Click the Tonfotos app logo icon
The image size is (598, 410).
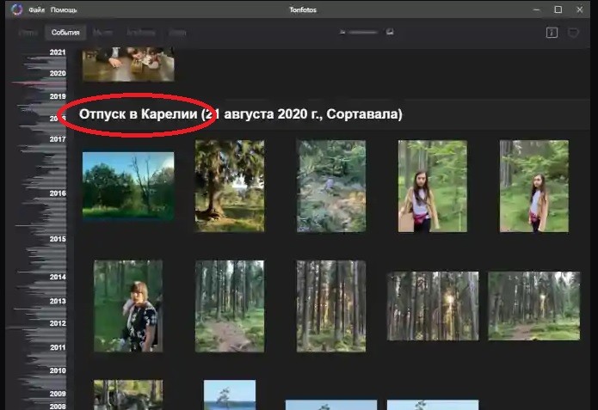15,9
